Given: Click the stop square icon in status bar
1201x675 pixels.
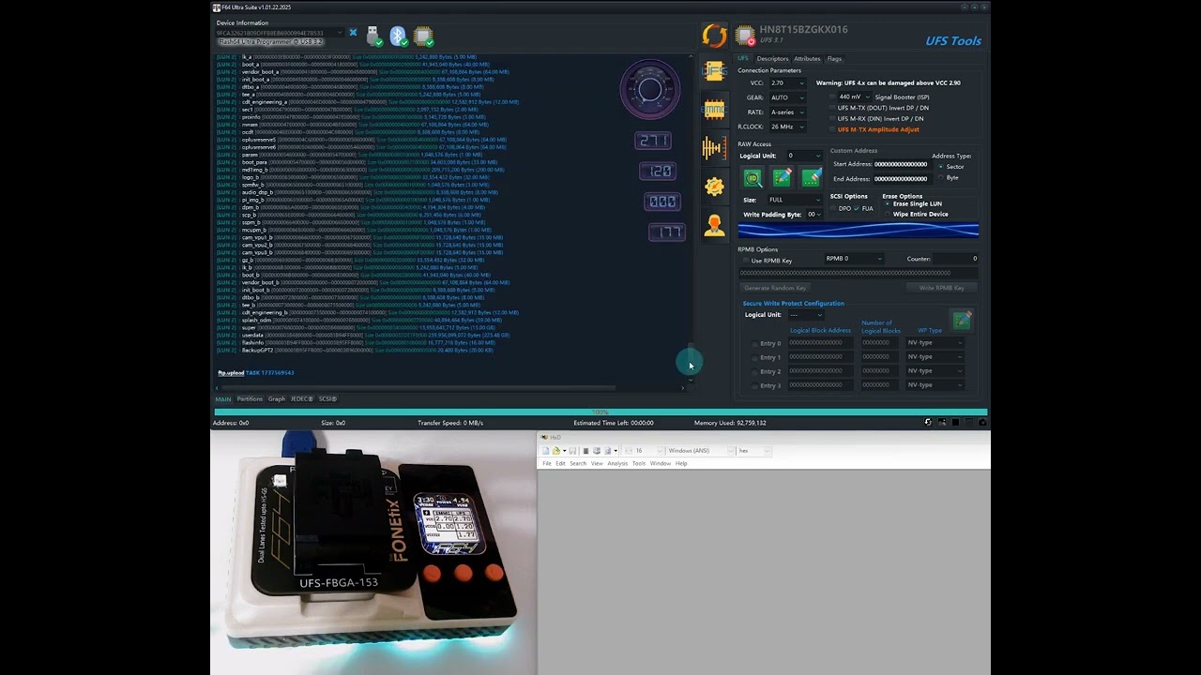Looking at the screenshot, I should coord(953,423).
